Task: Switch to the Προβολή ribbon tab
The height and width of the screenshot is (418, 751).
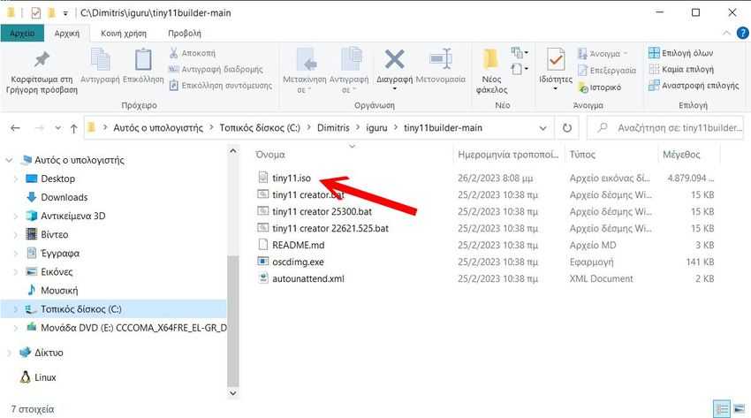Action: (x=185, y=33)
